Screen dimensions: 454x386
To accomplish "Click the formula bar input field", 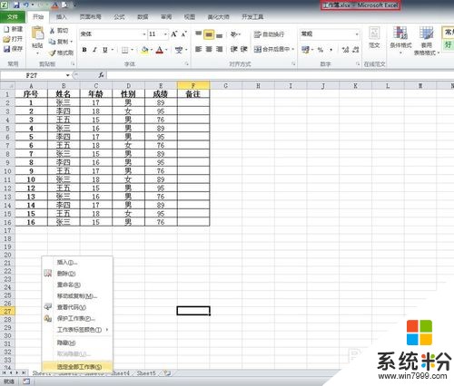I will [x=281, y=75].
